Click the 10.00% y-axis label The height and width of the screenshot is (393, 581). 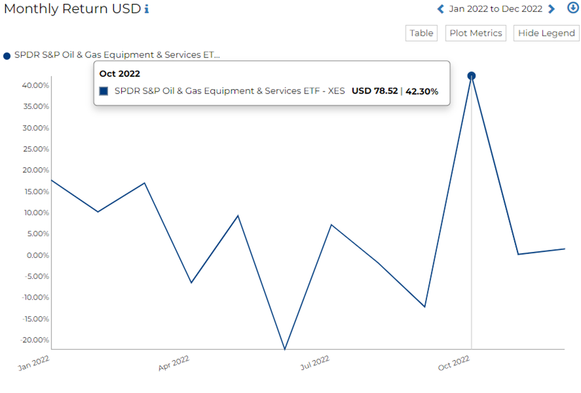(36, 213)
